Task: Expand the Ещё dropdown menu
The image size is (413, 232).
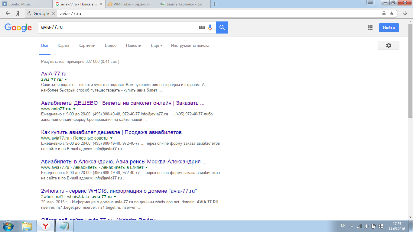Action: tap(157, 46)
